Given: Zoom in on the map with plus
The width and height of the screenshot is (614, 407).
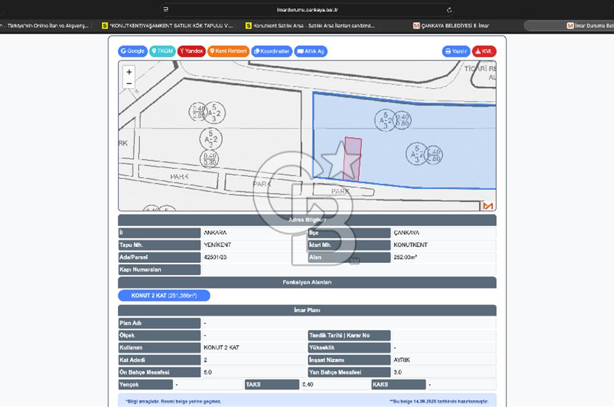Looking at the screenshot, I should [129, 72].
